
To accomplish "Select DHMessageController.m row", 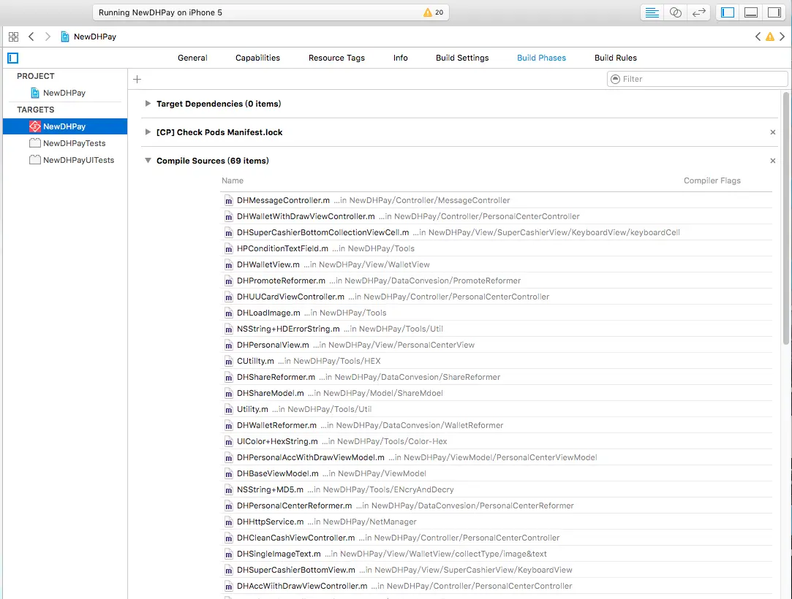I will [496, 200].
